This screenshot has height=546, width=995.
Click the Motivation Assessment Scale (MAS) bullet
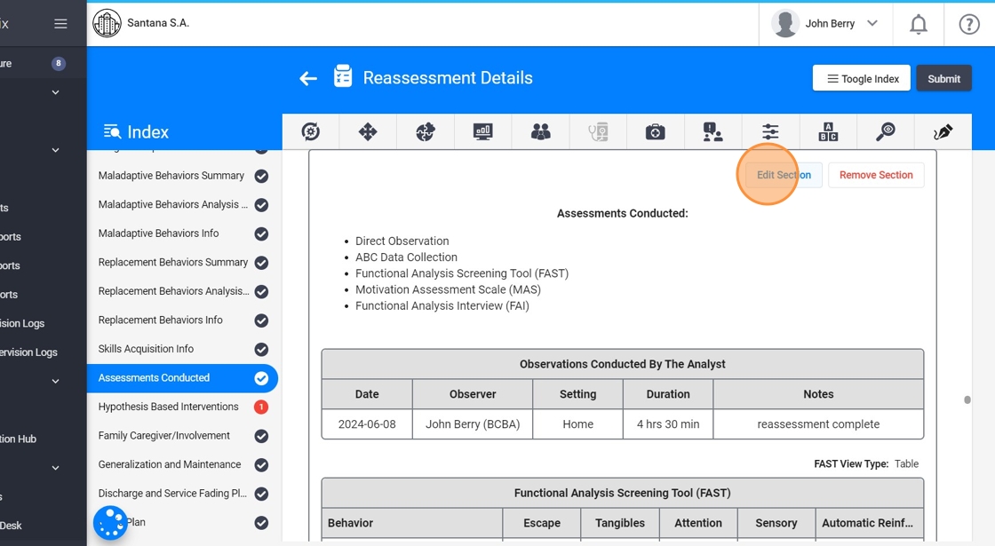[x=448, y=289]
